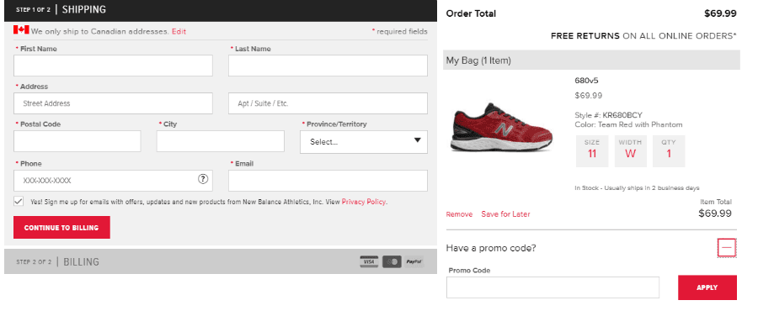Apply the promo code
The width and height of the screenshot is (758, 332).
707,287
